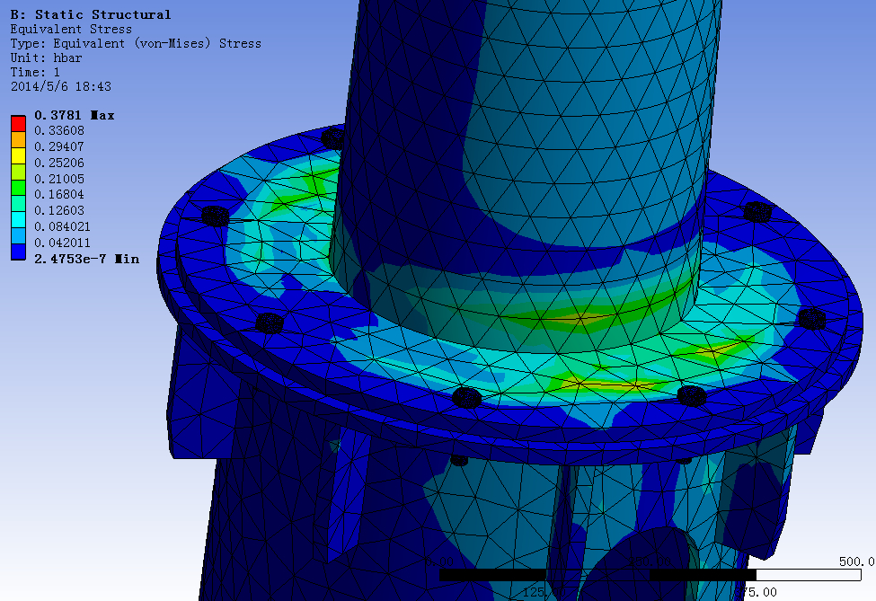Click legend value 0.16804
The width and height of the screenshot is (876, 601).
pyautogui.click(x=59, y=194)
